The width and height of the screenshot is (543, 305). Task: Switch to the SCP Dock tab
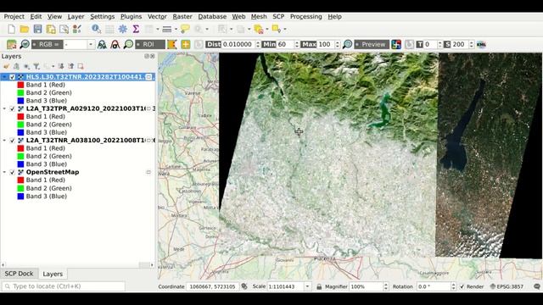click(19, 274)
